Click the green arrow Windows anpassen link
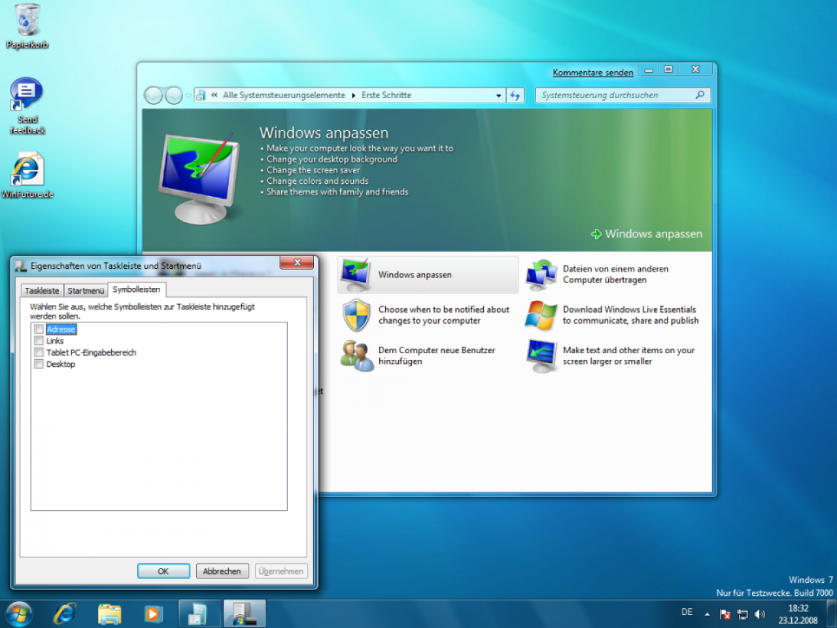This screenshot has height=628, width=837. click(x=647, y=234)
